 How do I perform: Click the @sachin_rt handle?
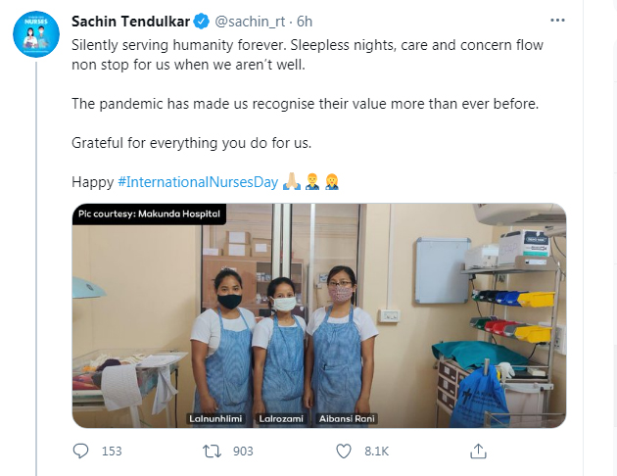tap(250, 22)
